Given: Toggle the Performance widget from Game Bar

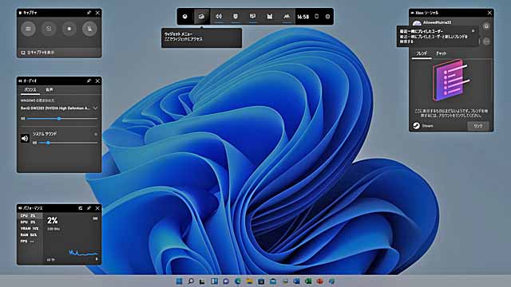Looking at the screenshot, I should coord(252,16).
